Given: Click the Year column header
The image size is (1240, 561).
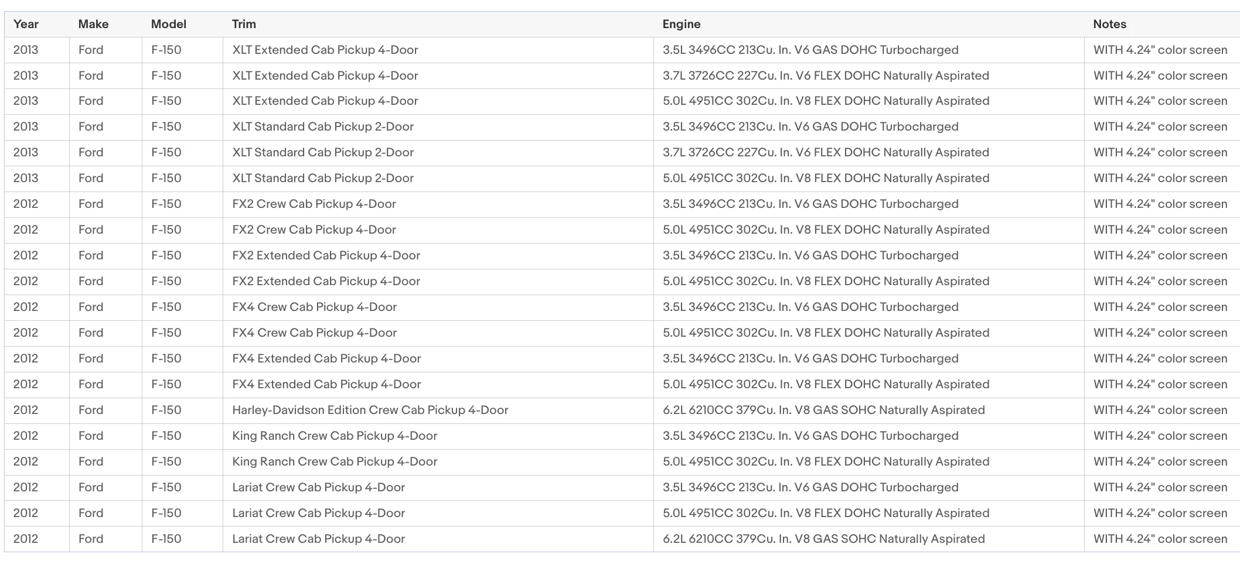Looking at the screenshot, I should coord(37,24).
